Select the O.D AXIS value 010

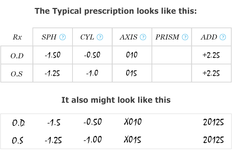pos(132,55)
